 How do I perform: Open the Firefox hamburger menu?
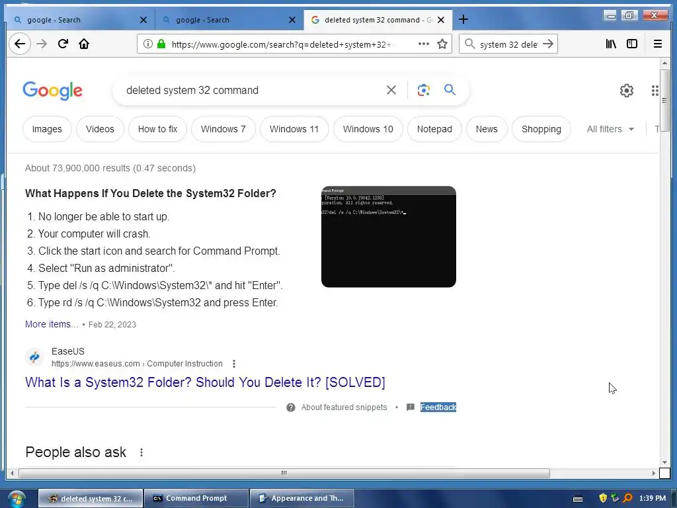click(x=658, y=44)
